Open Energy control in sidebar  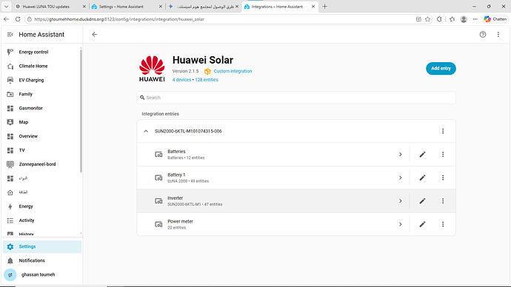(x=41, y=52)
